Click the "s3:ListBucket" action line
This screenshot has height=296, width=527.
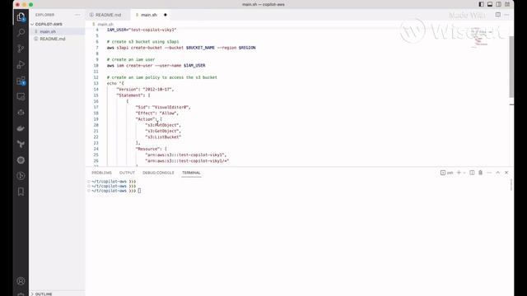(x=163, y=137)
